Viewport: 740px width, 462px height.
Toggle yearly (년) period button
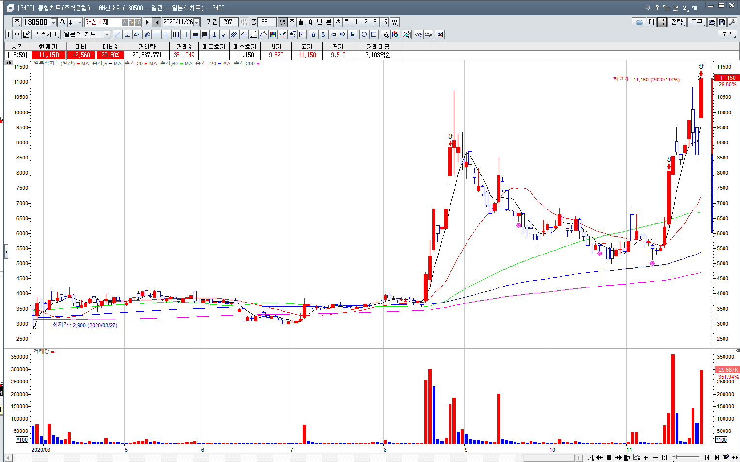coord(320,22)
